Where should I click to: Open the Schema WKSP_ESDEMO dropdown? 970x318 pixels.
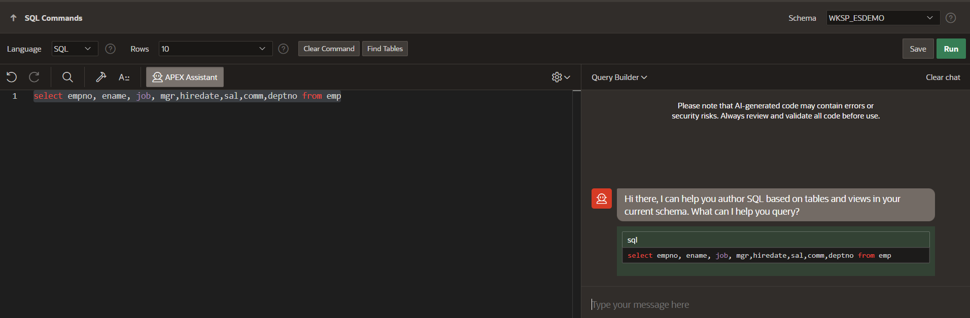(x=883, y=18)
